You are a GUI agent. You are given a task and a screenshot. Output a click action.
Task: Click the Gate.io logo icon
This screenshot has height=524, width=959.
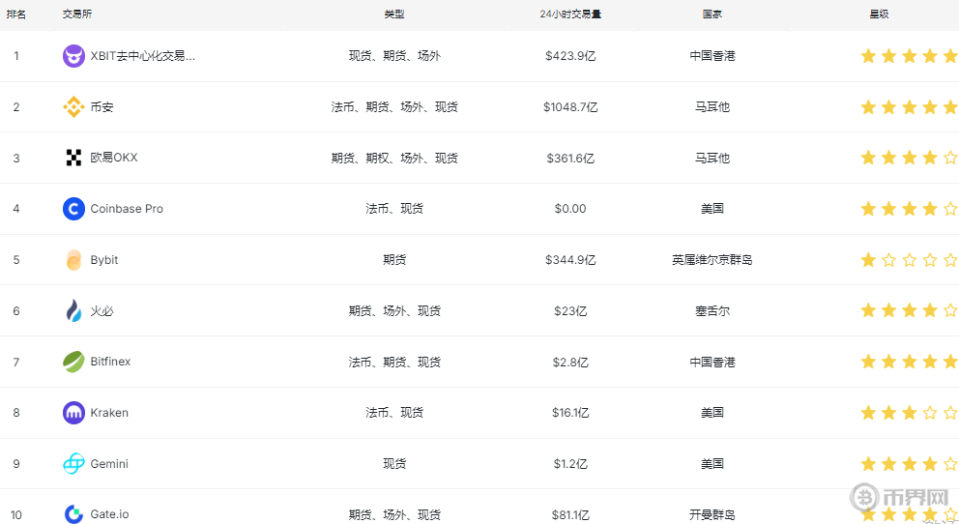[x=73, y=514]
